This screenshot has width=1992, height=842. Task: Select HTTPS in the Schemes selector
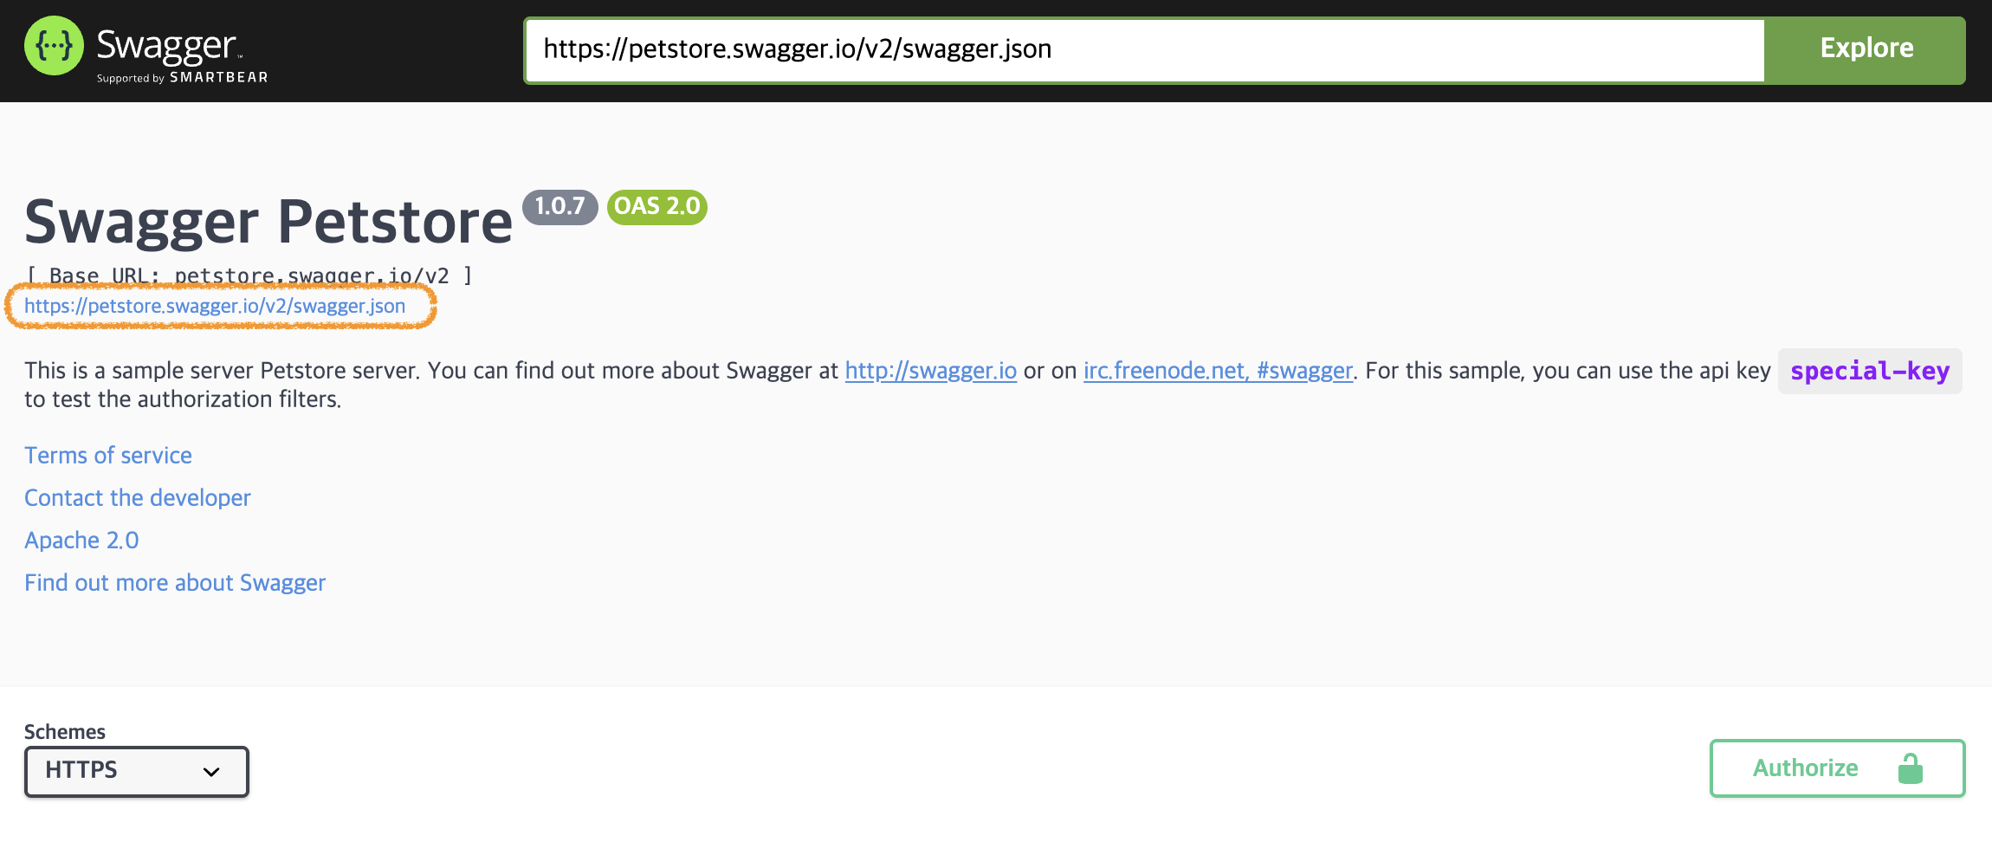point(136,770)
